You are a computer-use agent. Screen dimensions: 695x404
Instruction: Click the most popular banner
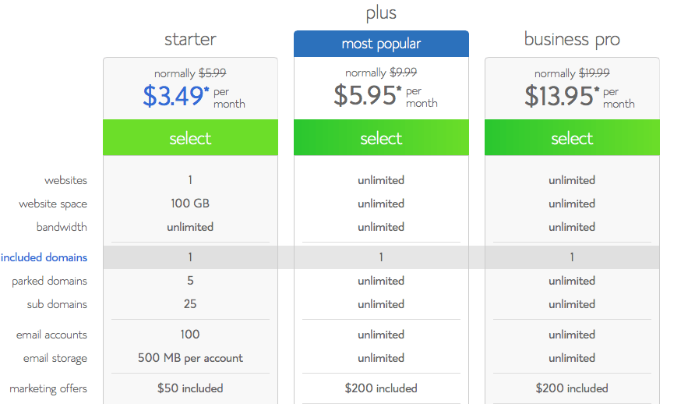click(381, 44)
